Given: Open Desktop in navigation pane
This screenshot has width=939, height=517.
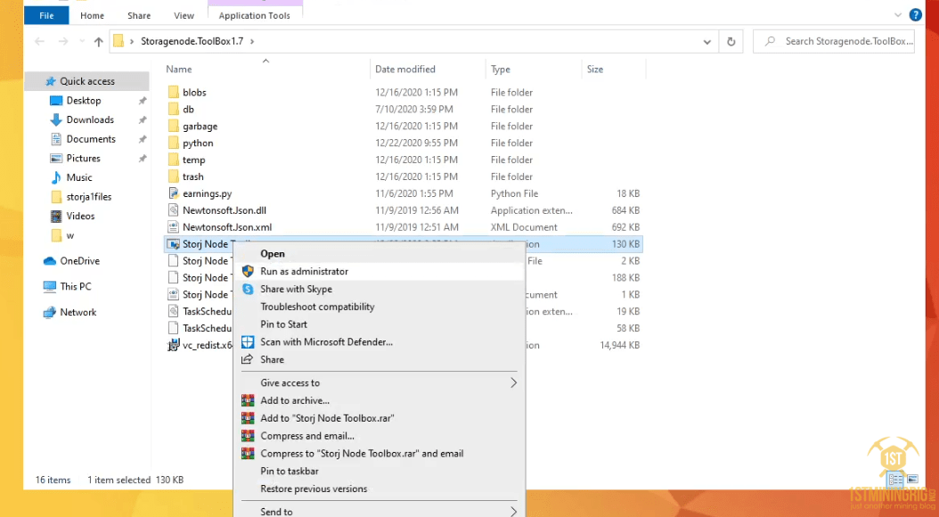Looking at the screenshot, I should pyautogui.click(x=83, y=101).
